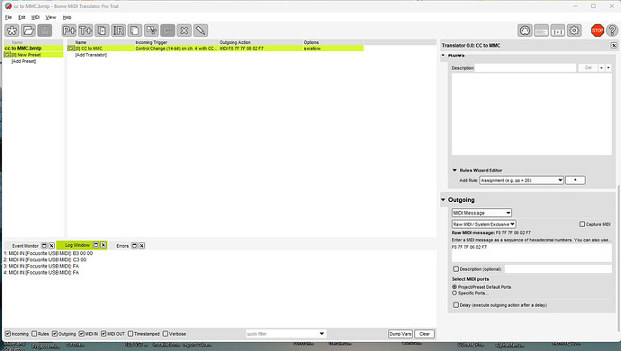Undock the Log Window tab
This screenshot has width=621, height=351.
tap(95, 245)
